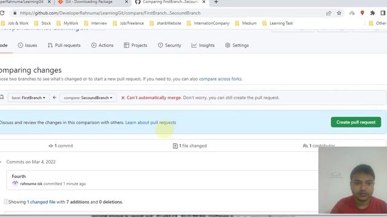The width and height of the screenshot is (387, 217).
Task: Close the Comparing FirstBranch tab
Action: (204, 2)
